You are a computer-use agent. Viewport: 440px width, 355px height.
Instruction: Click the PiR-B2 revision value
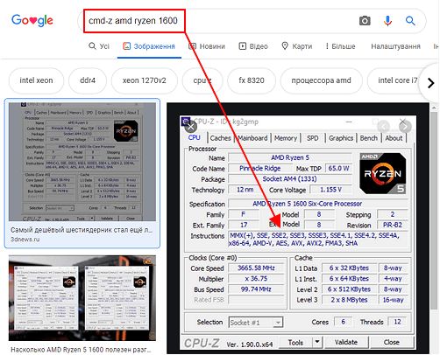click(393, 225)
